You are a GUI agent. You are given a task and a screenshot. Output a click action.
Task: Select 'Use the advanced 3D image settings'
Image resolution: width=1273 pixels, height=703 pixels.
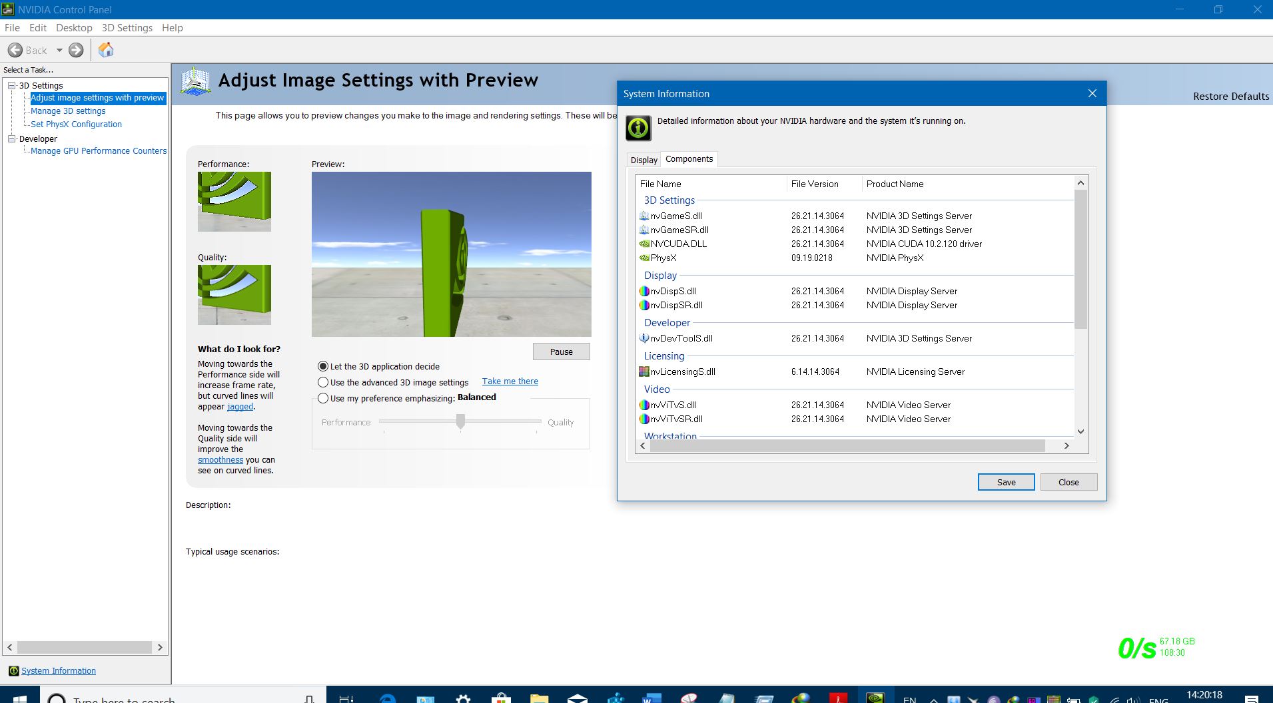(323, 382)
